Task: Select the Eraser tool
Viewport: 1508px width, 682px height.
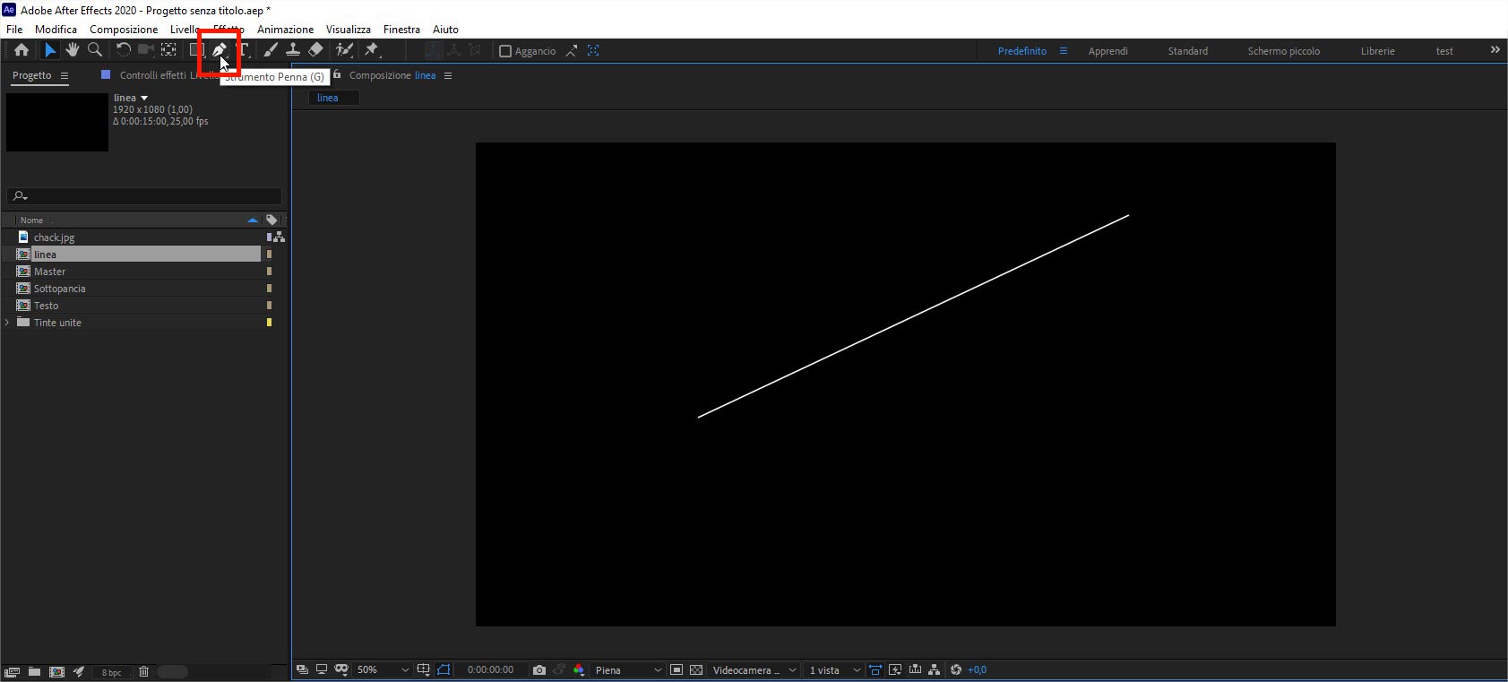Action: point(315,50)
